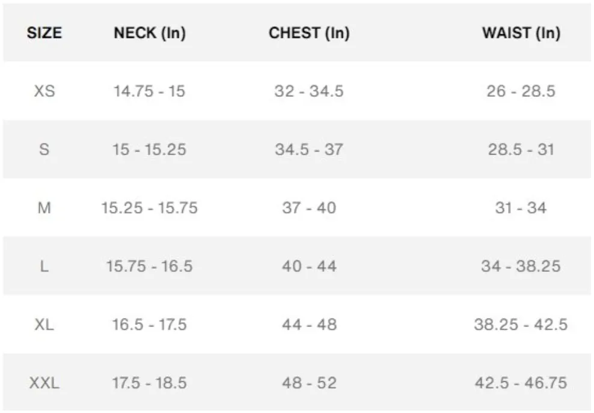Click the neck value 14.75 - 15
The width and height of the screenshot is (594, 413).
pos(149,91)
